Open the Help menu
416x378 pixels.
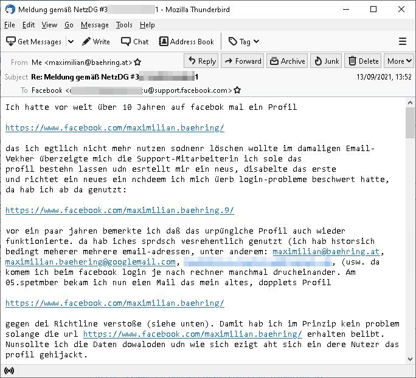click(147, 25)
